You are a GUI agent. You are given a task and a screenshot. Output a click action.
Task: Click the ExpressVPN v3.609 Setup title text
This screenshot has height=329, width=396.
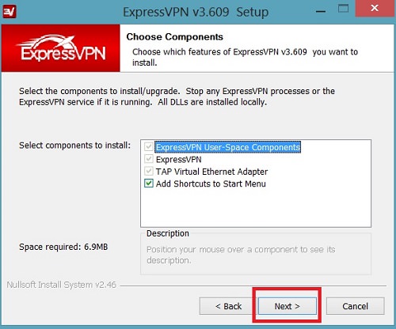pos(196,12)
